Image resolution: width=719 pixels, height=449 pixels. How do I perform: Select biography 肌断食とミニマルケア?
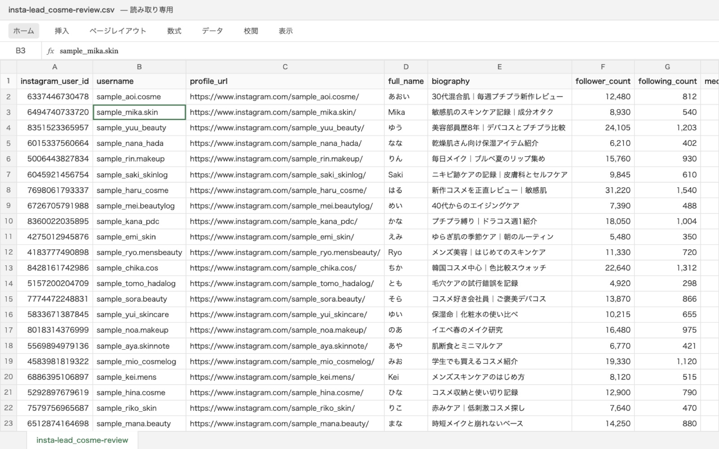point(500,346)
